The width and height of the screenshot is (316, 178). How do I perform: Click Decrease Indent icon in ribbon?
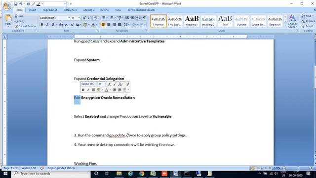click(x=127, y=18)
